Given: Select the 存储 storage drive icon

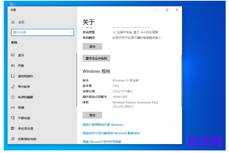Looking at the screenshot, I should (13, 108).
